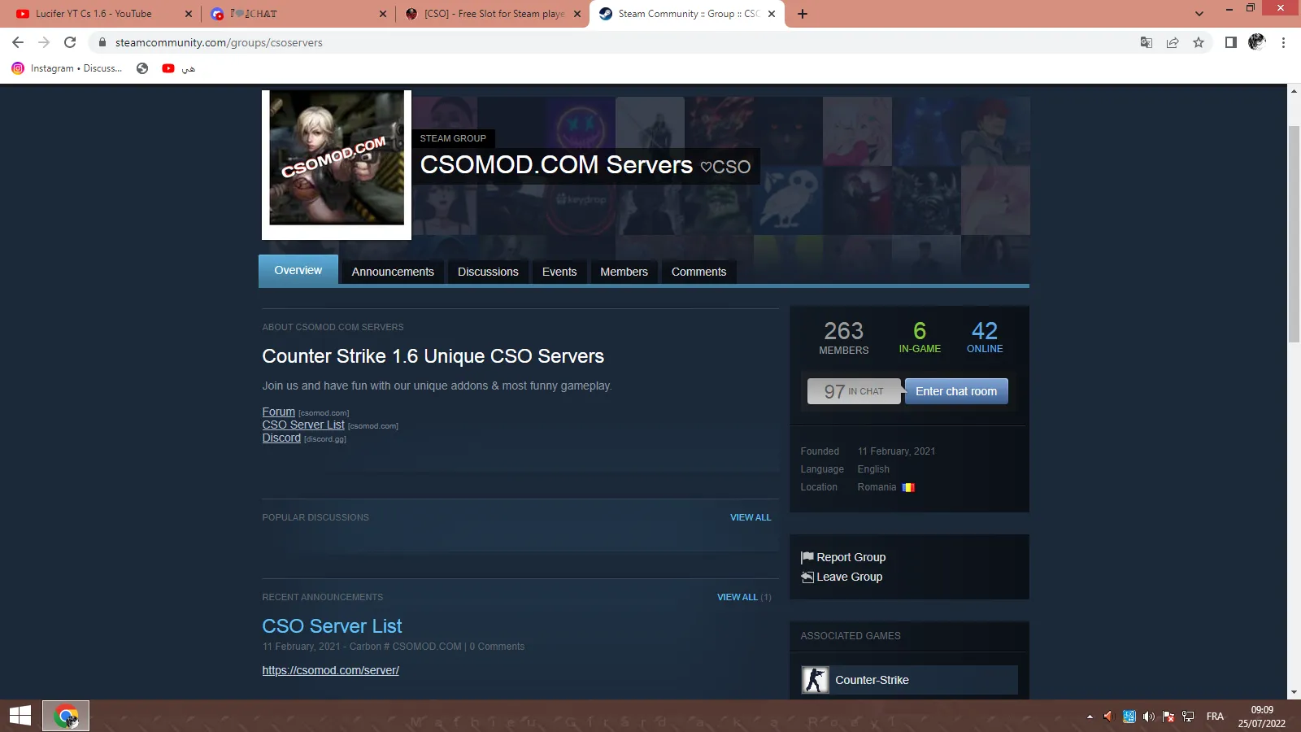Click the 263 Members count
1301x732 pixels.
coord(843,338)
